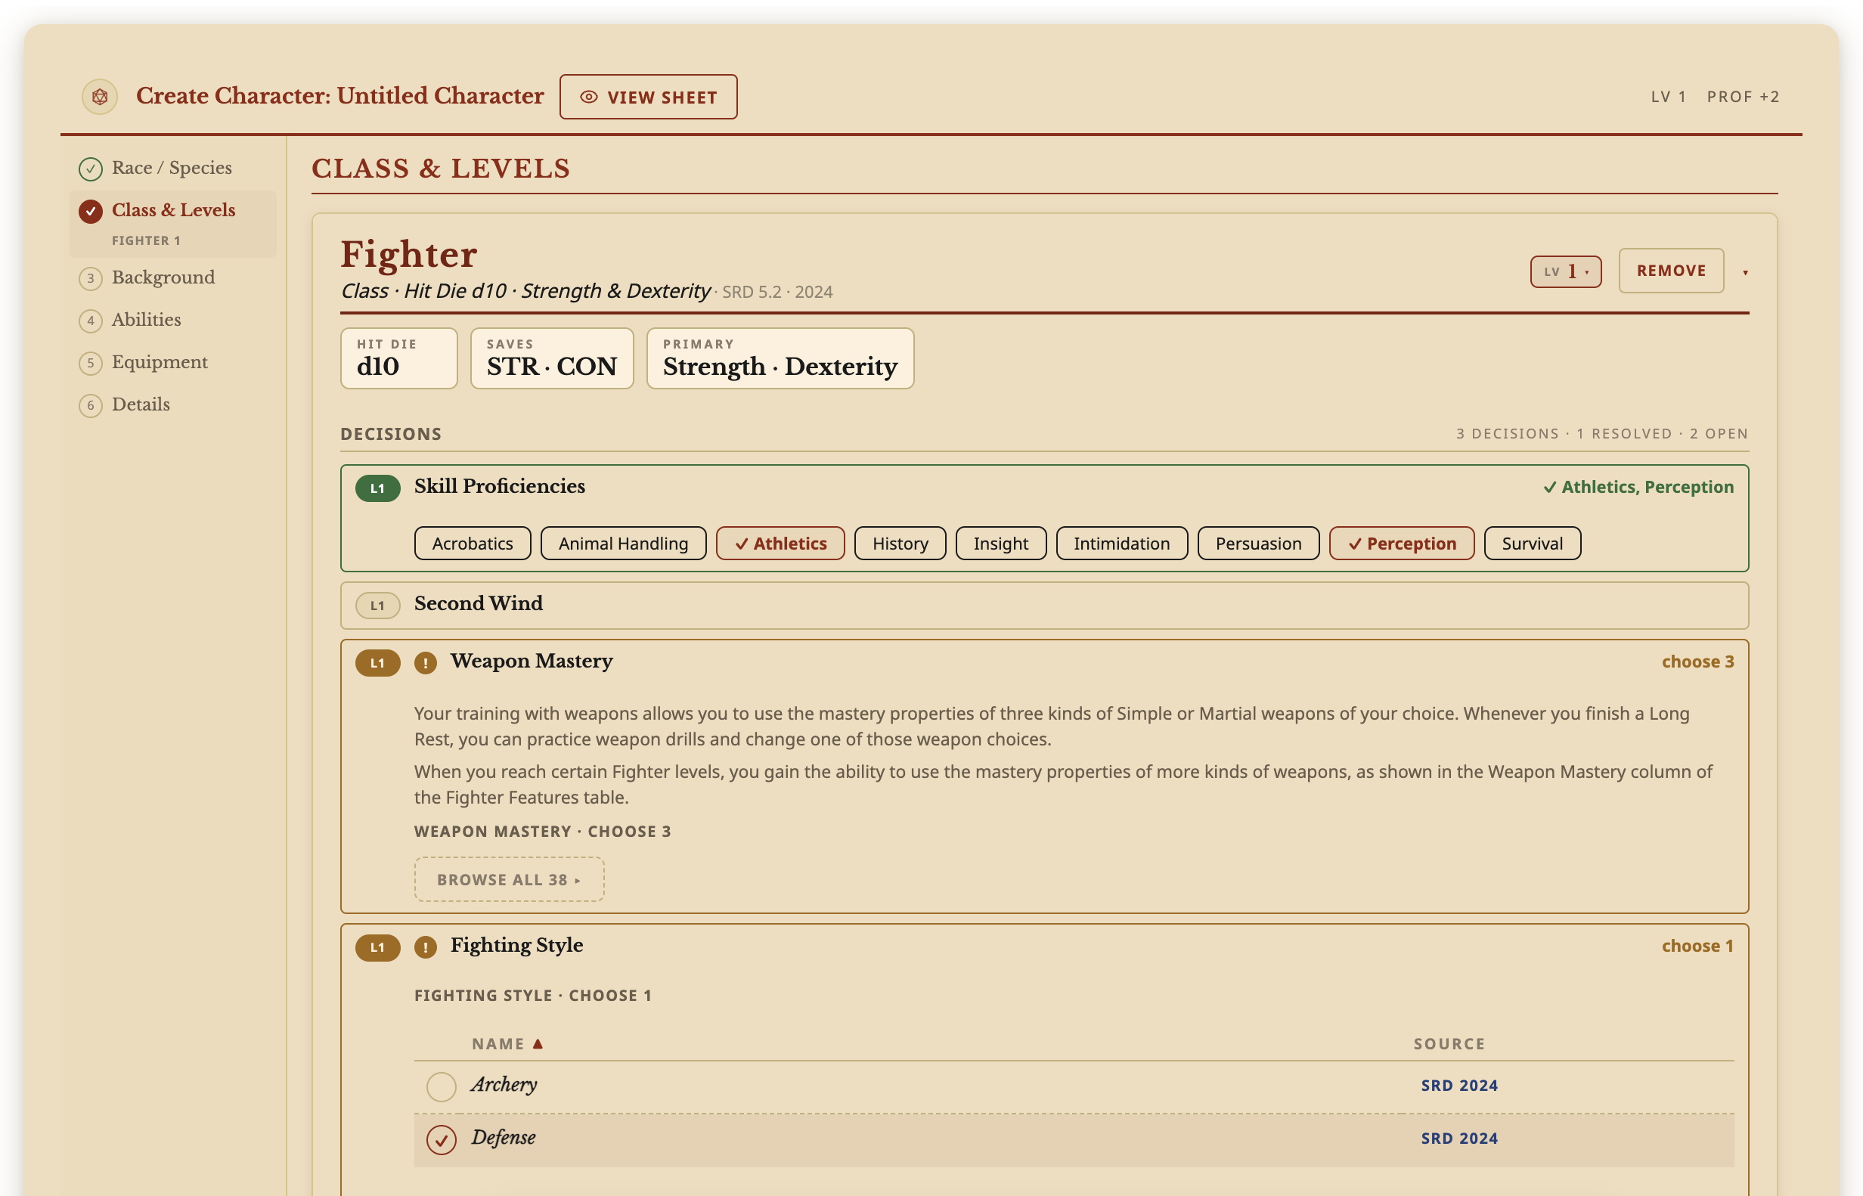Click the L1 badge beside Fighting Style
Image resolution: width=1863 pixels, height=1196 pixels.
377,947
